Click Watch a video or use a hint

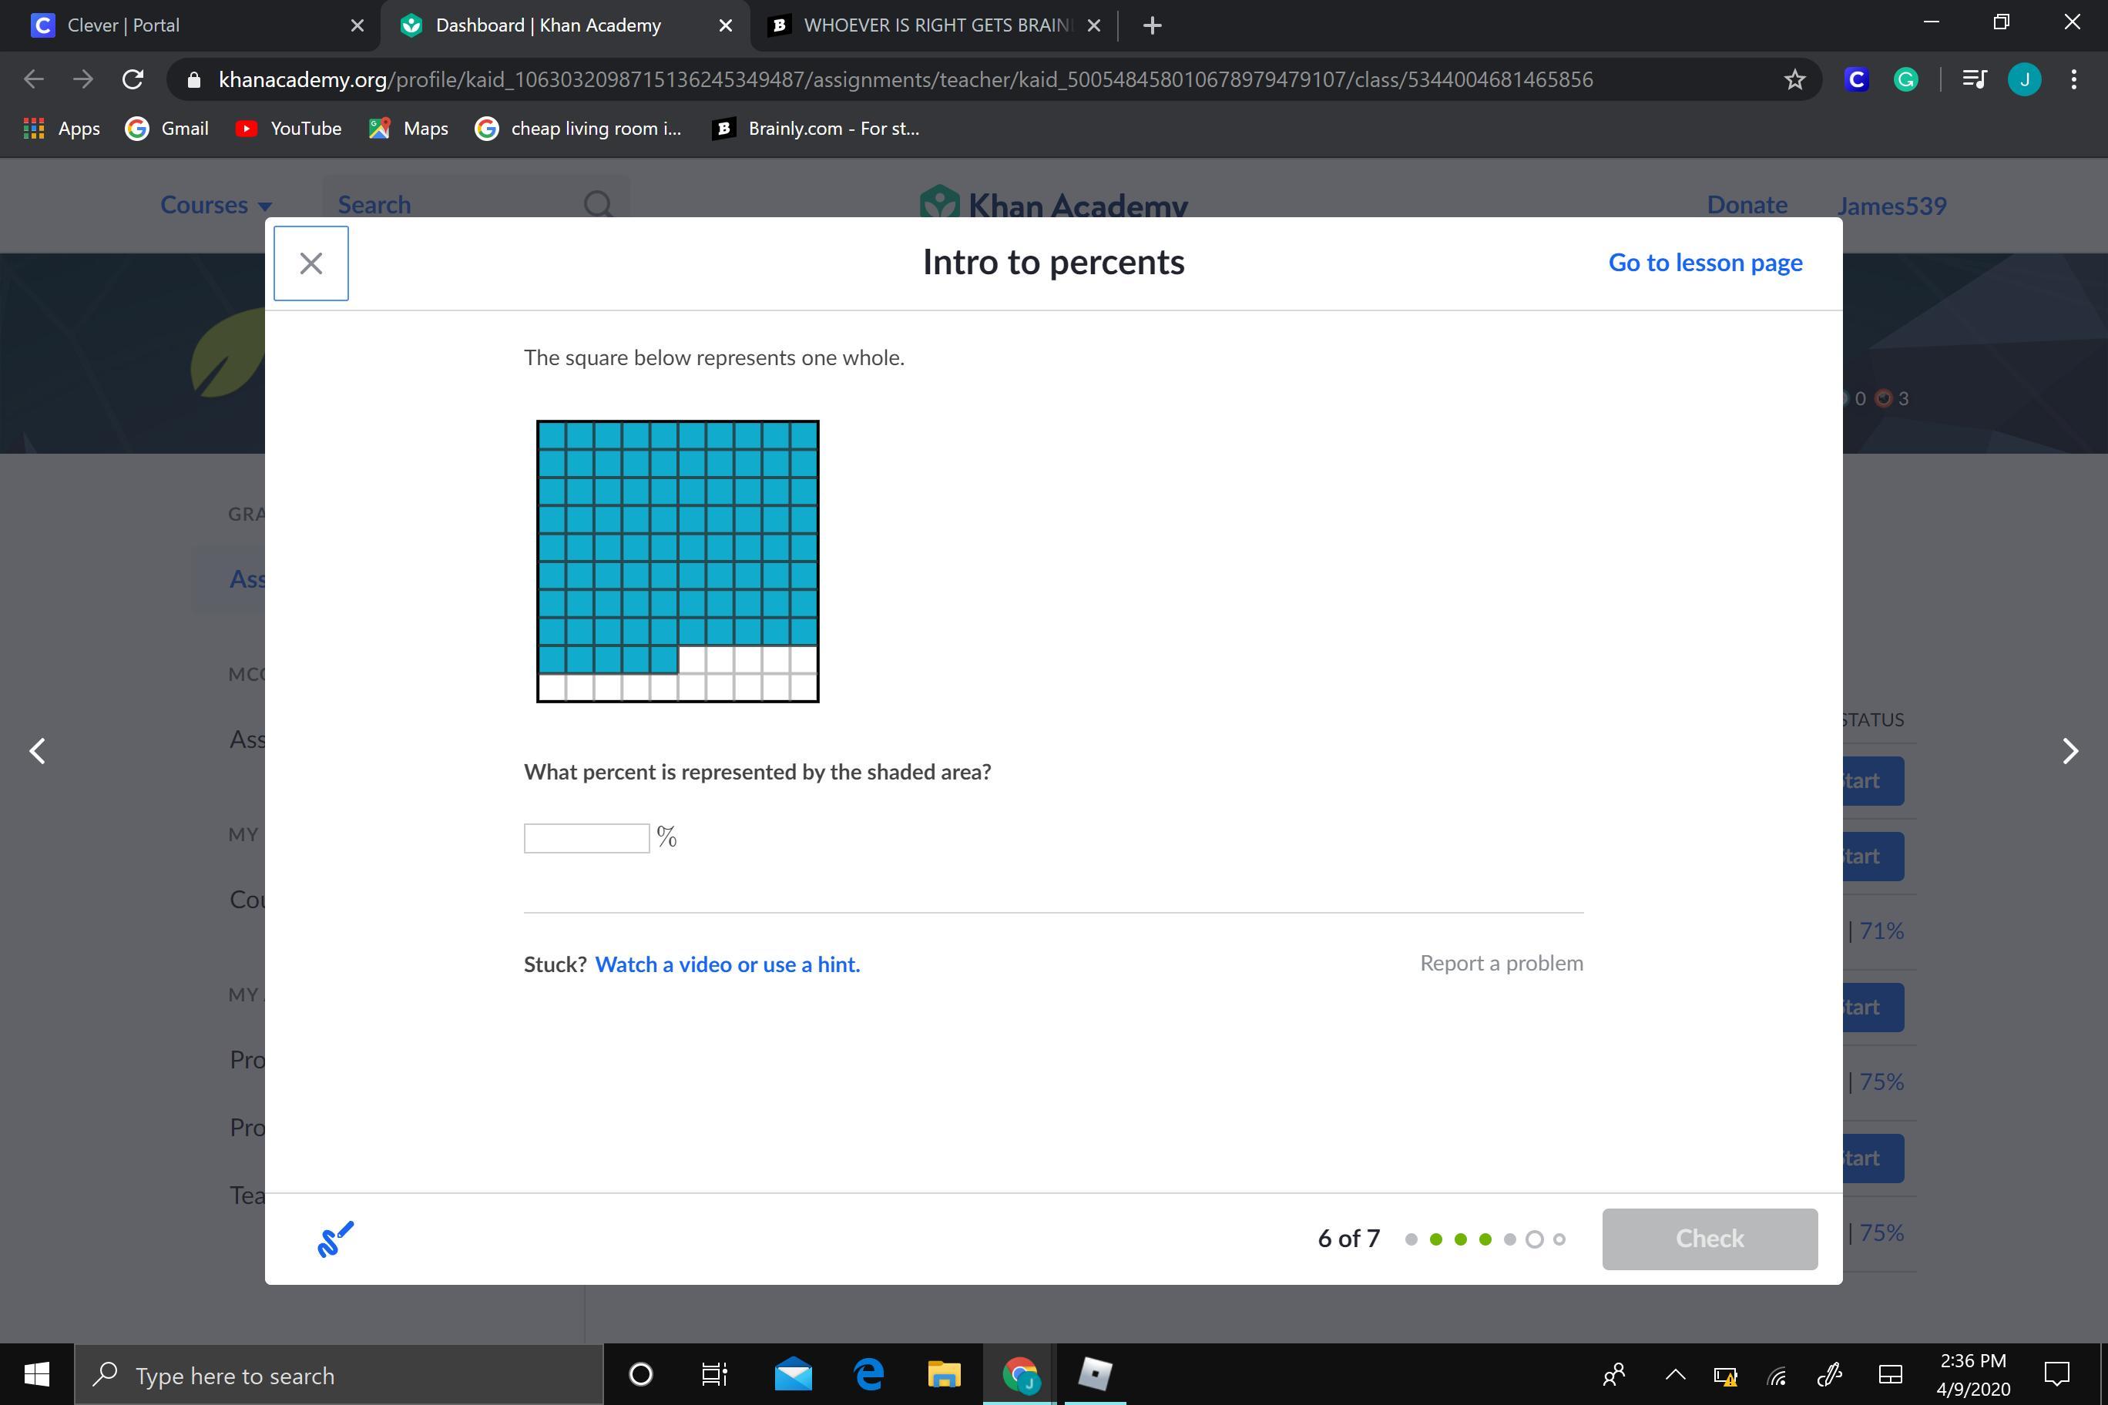pyautogui.click(x=727, y=964)
